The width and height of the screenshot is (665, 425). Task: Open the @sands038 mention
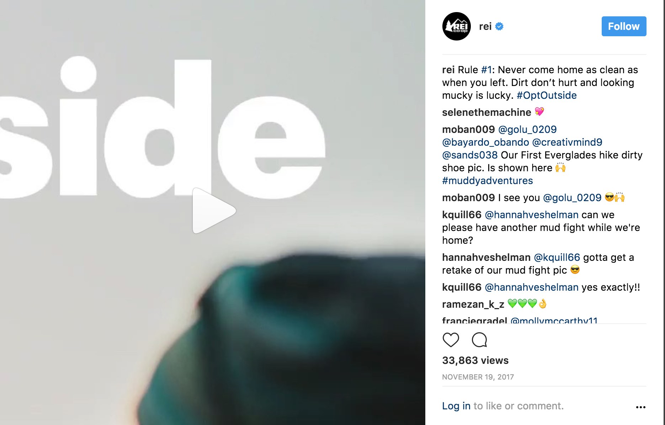coord(470,155)
